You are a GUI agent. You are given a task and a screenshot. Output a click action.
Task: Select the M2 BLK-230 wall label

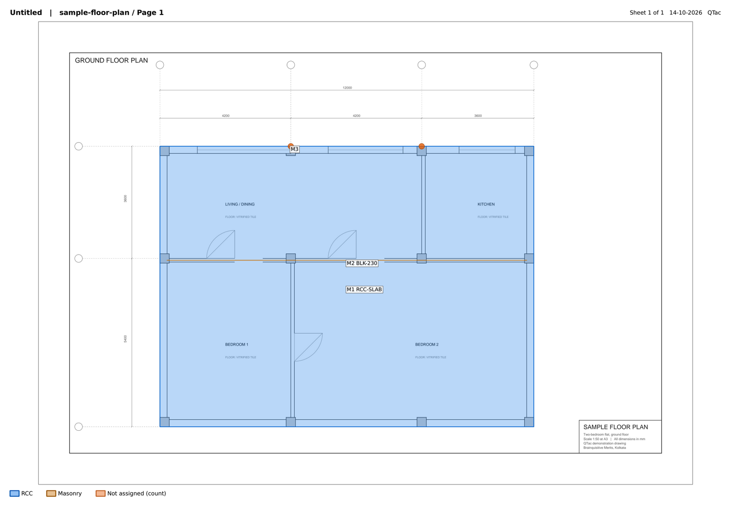(362, 263)
